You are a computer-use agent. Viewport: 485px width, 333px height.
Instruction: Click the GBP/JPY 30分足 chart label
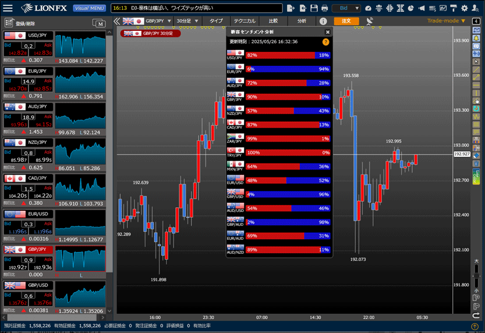pos(151,33)
